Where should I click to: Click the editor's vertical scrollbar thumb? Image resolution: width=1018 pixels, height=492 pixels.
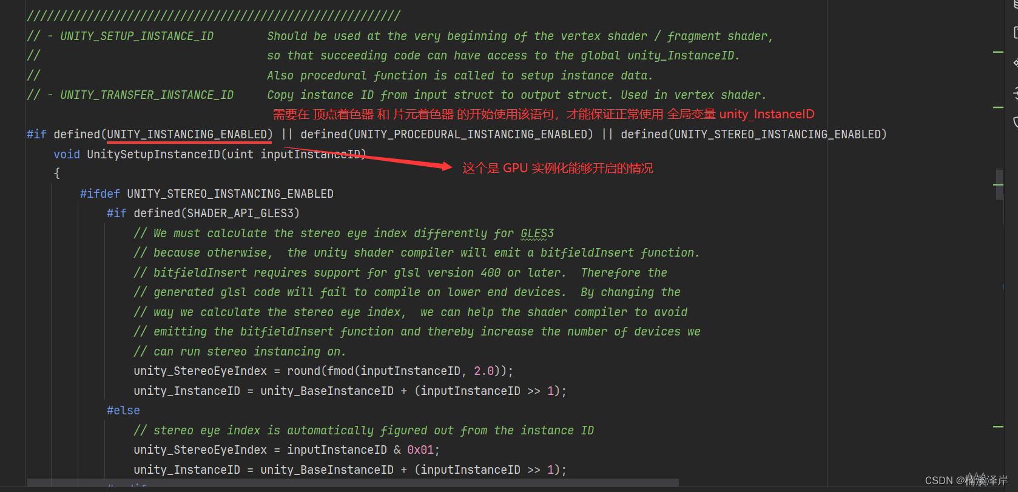(x=999, y=184)
